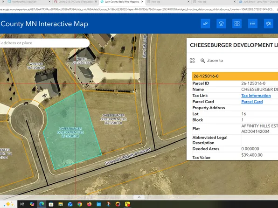Open the Basemap gallery grid icon

coord(237,24)
